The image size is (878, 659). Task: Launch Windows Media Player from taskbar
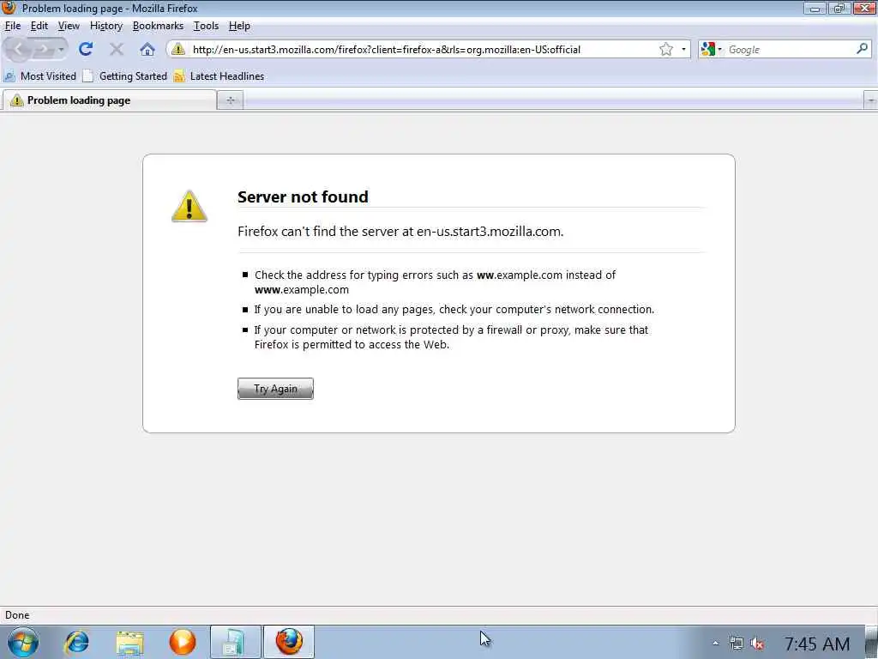183,642
